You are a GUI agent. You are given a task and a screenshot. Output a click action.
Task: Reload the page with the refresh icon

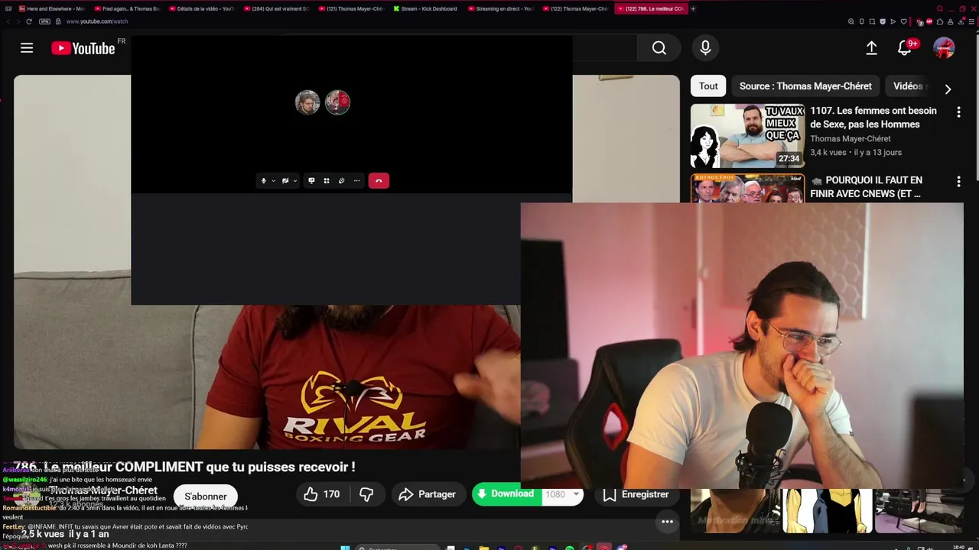coord(29,21)
